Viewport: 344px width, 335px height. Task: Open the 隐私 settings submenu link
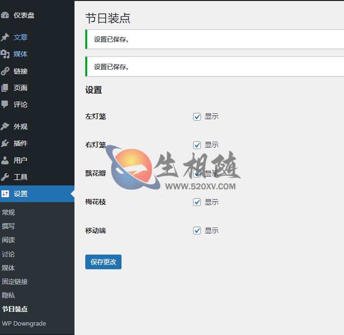coord(8,295)
